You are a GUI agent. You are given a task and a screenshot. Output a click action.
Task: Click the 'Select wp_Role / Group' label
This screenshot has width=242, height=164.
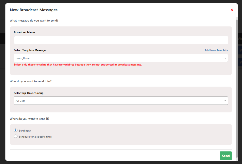coord(29,93)
